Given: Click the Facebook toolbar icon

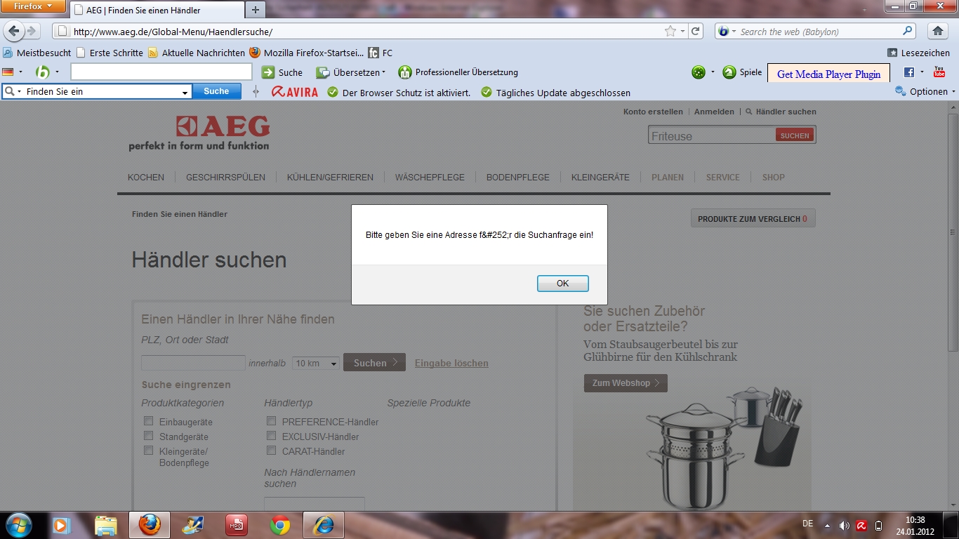Looking at the screenshot, I should pyautogui.click(x=909, y=72).
